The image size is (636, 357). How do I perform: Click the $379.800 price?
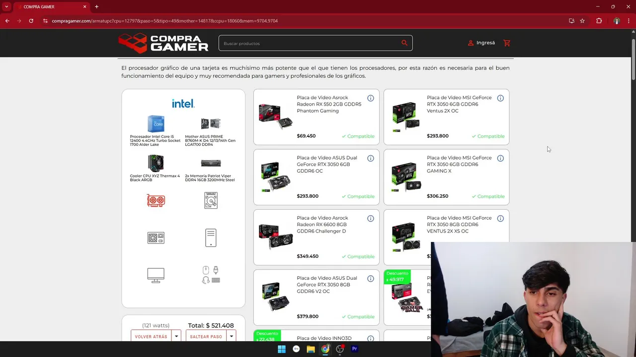pos(308,316)
